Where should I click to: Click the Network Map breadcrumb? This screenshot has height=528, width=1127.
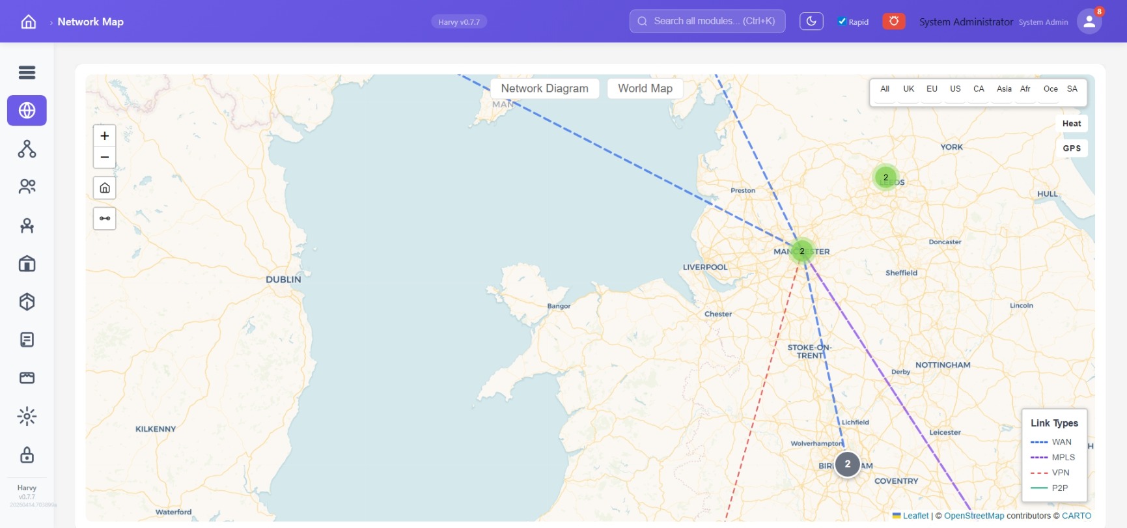(x=90, y=21)
